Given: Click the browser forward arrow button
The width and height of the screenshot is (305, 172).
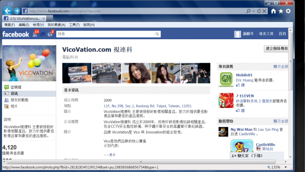Looking at the screenshot, I should [x=17, y=11].
